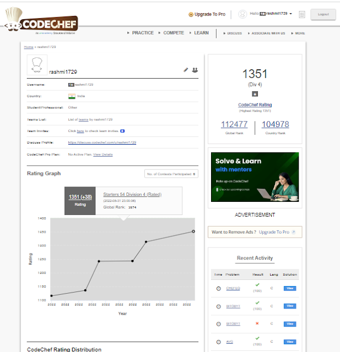This screenshot has width=340, height=352.
Task: Click the 'Other' Student/Professional value
Action: [73, 108]
